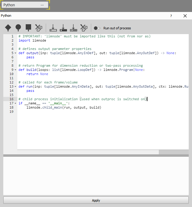Click the Python node title label
The width and height of the screenshot is (192, 207).
9,5
